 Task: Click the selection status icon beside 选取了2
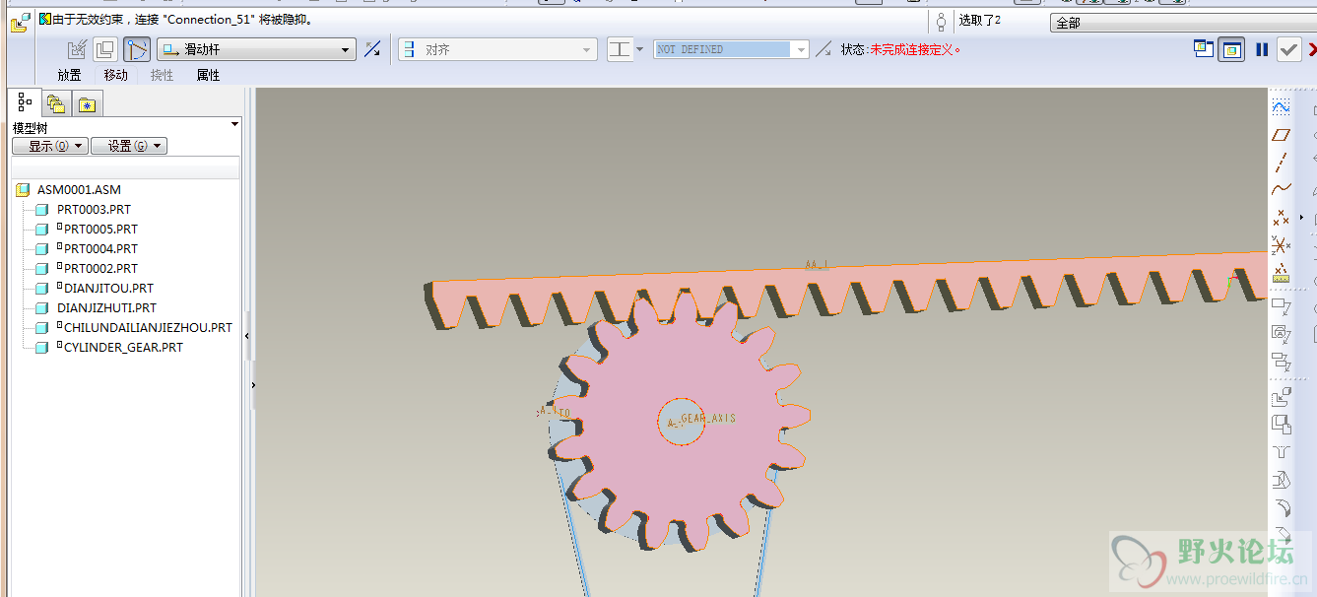click(x=941, y=21)
